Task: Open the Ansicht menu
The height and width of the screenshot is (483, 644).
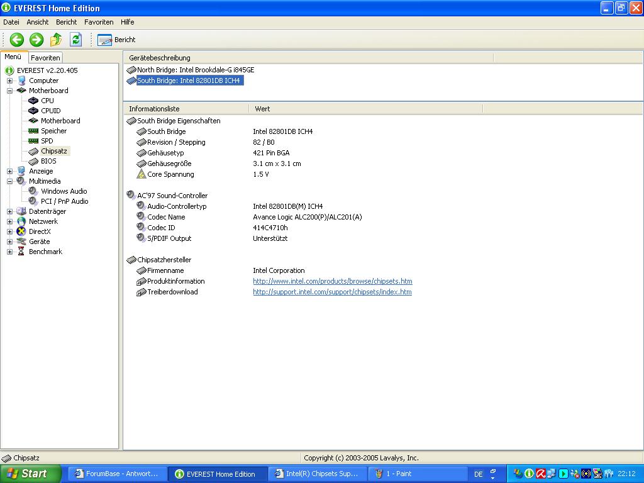Action: click(x=37, y=22)
